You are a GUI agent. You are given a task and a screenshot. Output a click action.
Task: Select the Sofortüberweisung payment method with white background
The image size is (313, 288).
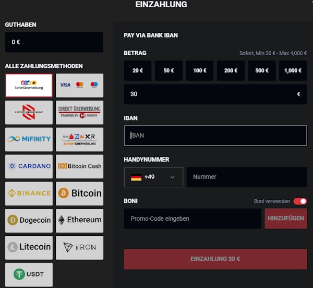tap(29, 86)
